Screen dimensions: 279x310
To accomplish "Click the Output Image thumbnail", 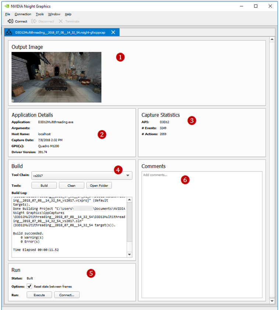I will click(56, 77).
